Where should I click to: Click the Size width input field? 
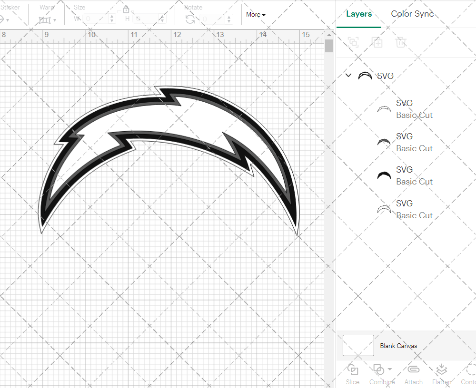point(96,19)
